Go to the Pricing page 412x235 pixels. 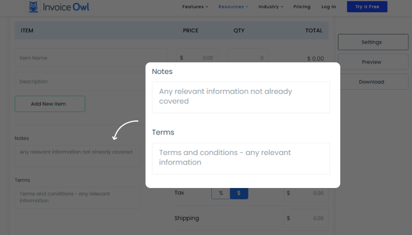[302, 7]
